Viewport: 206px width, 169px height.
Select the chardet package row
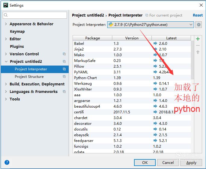(x=132, y=118)
